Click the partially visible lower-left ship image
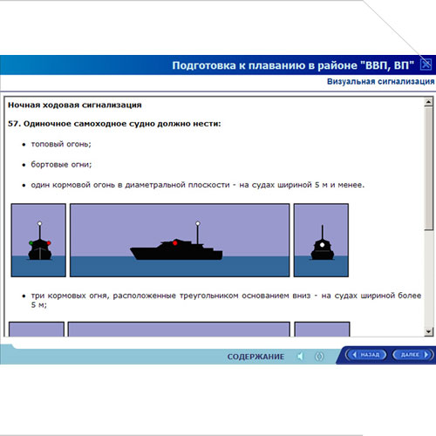The height and width of the screenshot is (436, 436). tap(37, 329)
